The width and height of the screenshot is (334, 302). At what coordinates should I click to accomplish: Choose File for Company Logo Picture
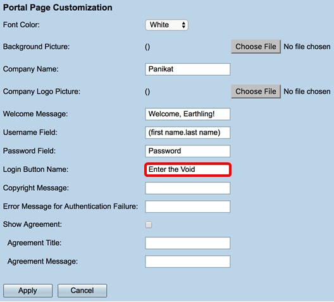(x=256, y=92)
